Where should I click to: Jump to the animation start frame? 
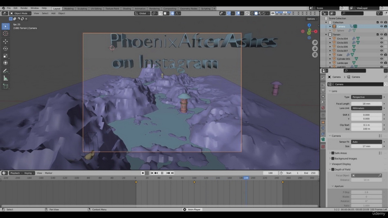click(x=152, y=173)
